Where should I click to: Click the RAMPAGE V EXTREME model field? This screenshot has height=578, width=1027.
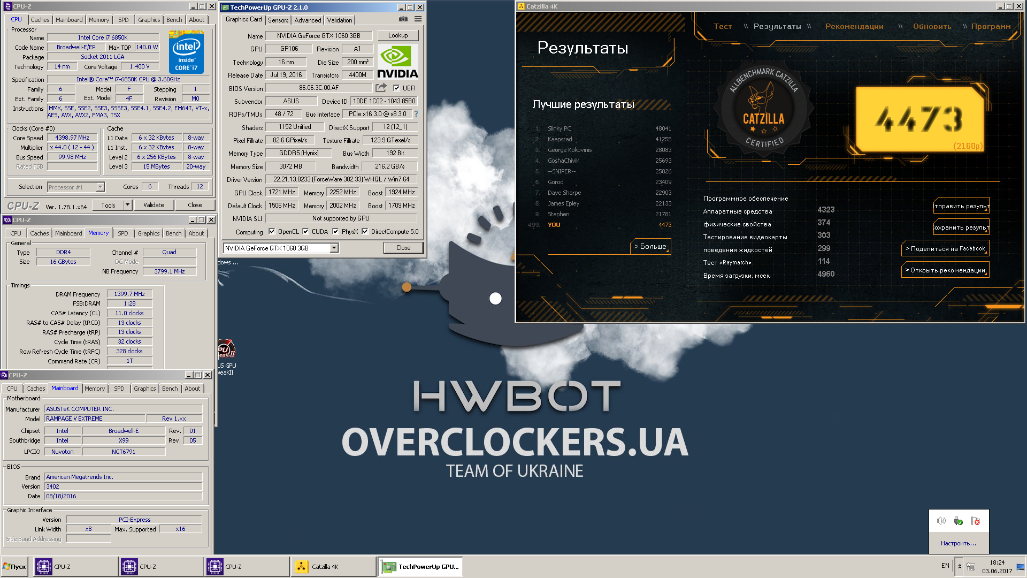point(95,419)
